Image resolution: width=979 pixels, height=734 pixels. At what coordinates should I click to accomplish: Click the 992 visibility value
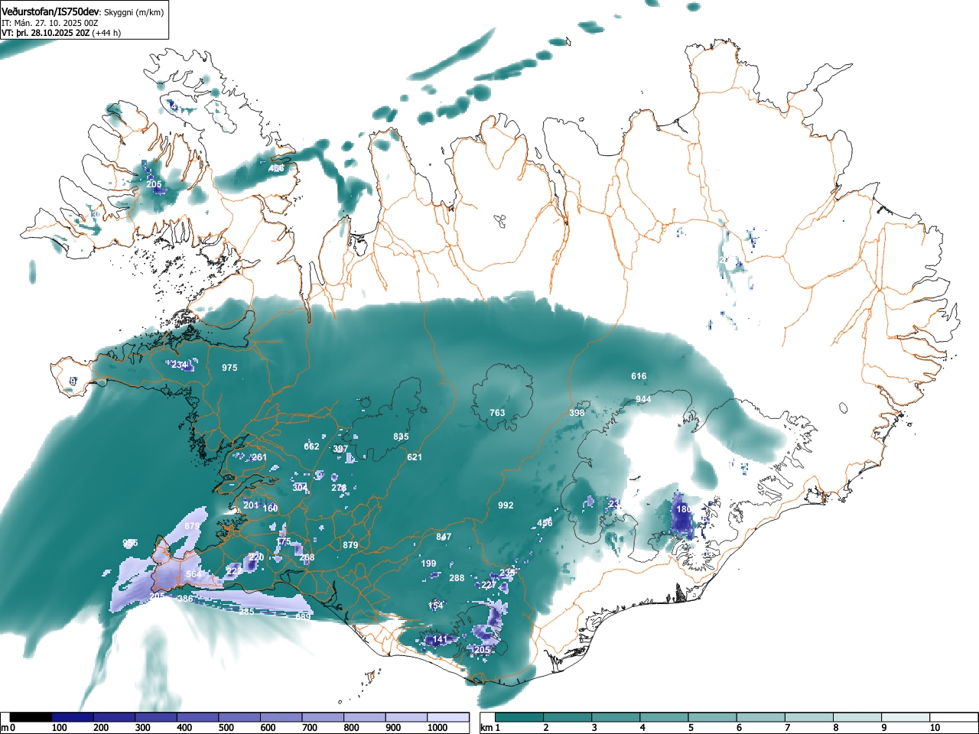point(506,506)
